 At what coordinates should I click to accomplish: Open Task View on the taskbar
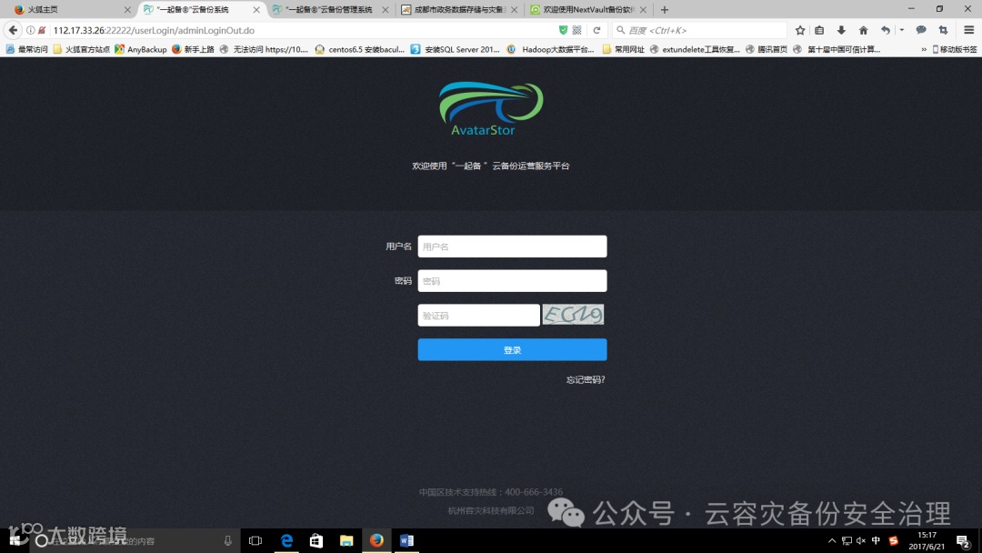[255, 540]
